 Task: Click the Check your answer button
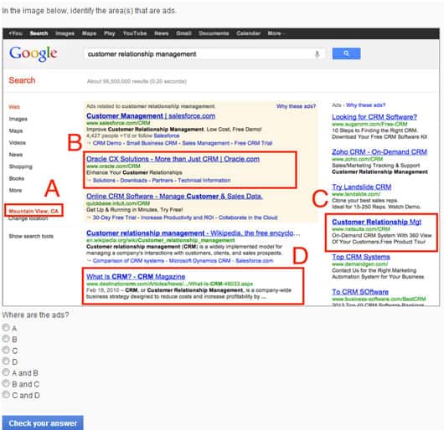[x=43, y=423]
